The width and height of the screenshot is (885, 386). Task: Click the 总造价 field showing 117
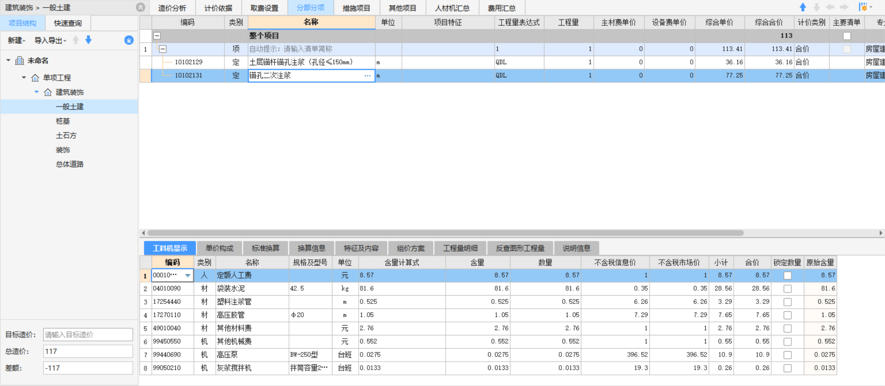[x=88, y=351]
